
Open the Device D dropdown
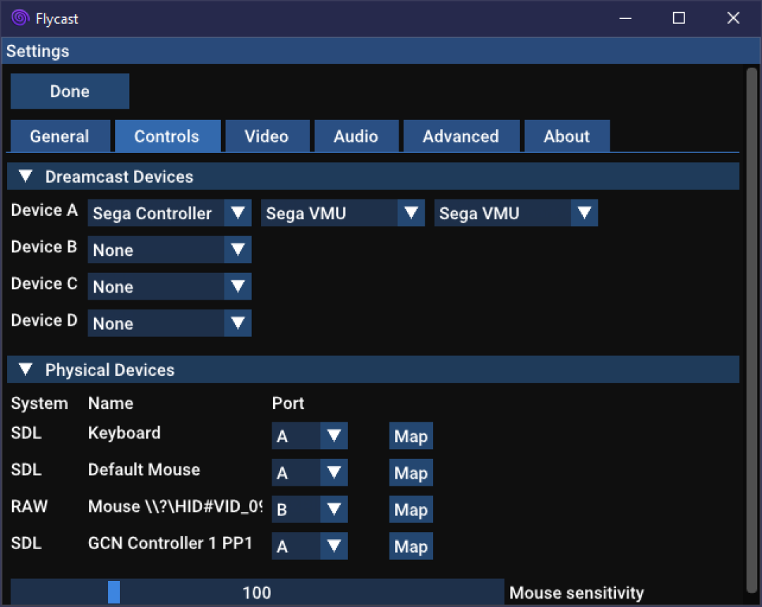(169, 323)
